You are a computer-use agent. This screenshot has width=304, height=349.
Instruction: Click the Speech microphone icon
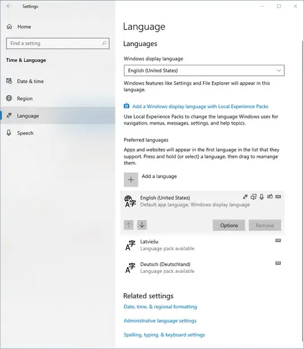9,132
